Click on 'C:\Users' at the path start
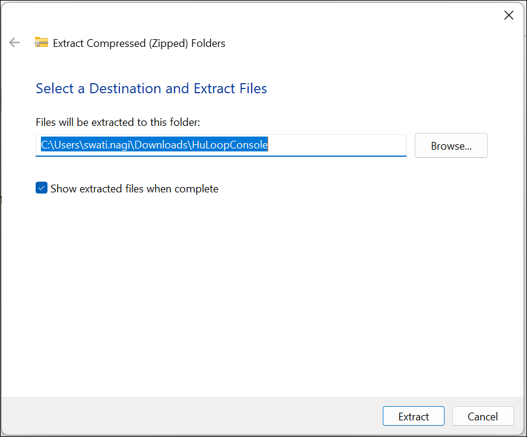The width and height of the screenshot is (527, 437). tap(59, 145)
